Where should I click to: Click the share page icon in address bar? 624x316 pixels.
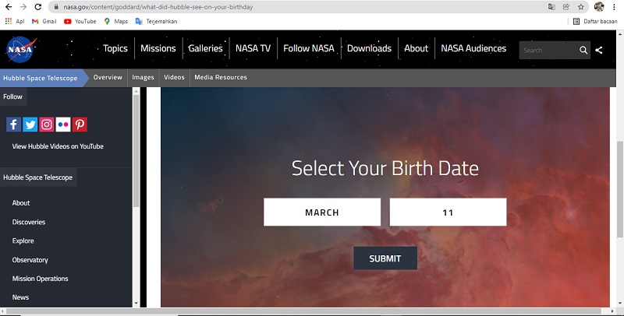point(566,7)
